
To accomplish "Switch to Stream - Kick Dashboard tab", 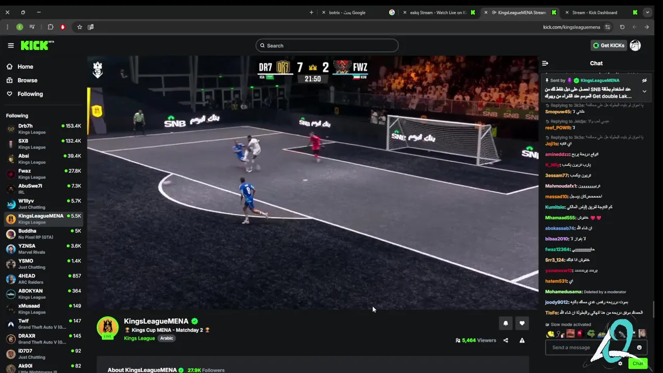I will (600, 12).
